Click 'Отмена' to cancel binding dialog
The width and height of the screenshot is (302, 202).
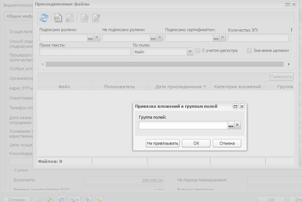pos(227,143)
